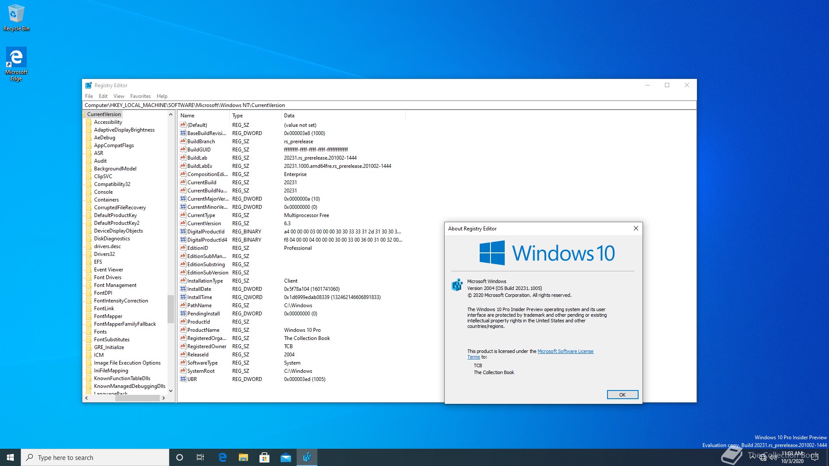This screenshot has width=829, height=466.
Task: Click the Accessibility key folder icon
Action: point(89,122)
